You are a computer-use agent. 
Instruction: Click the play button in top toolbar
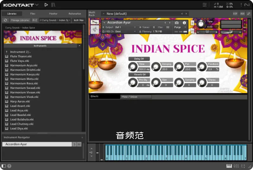tap(46, 5)
